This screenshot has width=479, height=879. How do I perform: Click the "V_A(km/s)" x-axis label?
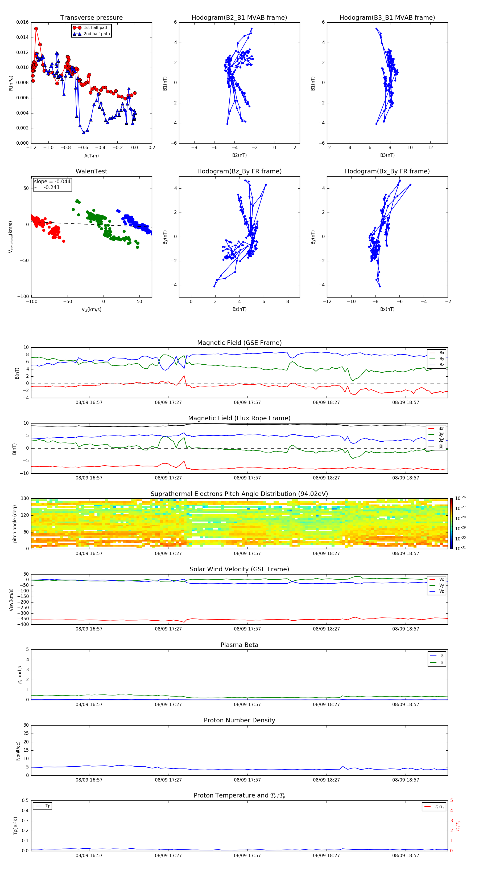91,310
